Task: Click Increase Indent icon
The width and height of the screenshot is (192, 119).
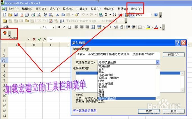Action: click(x=133, y=27)
